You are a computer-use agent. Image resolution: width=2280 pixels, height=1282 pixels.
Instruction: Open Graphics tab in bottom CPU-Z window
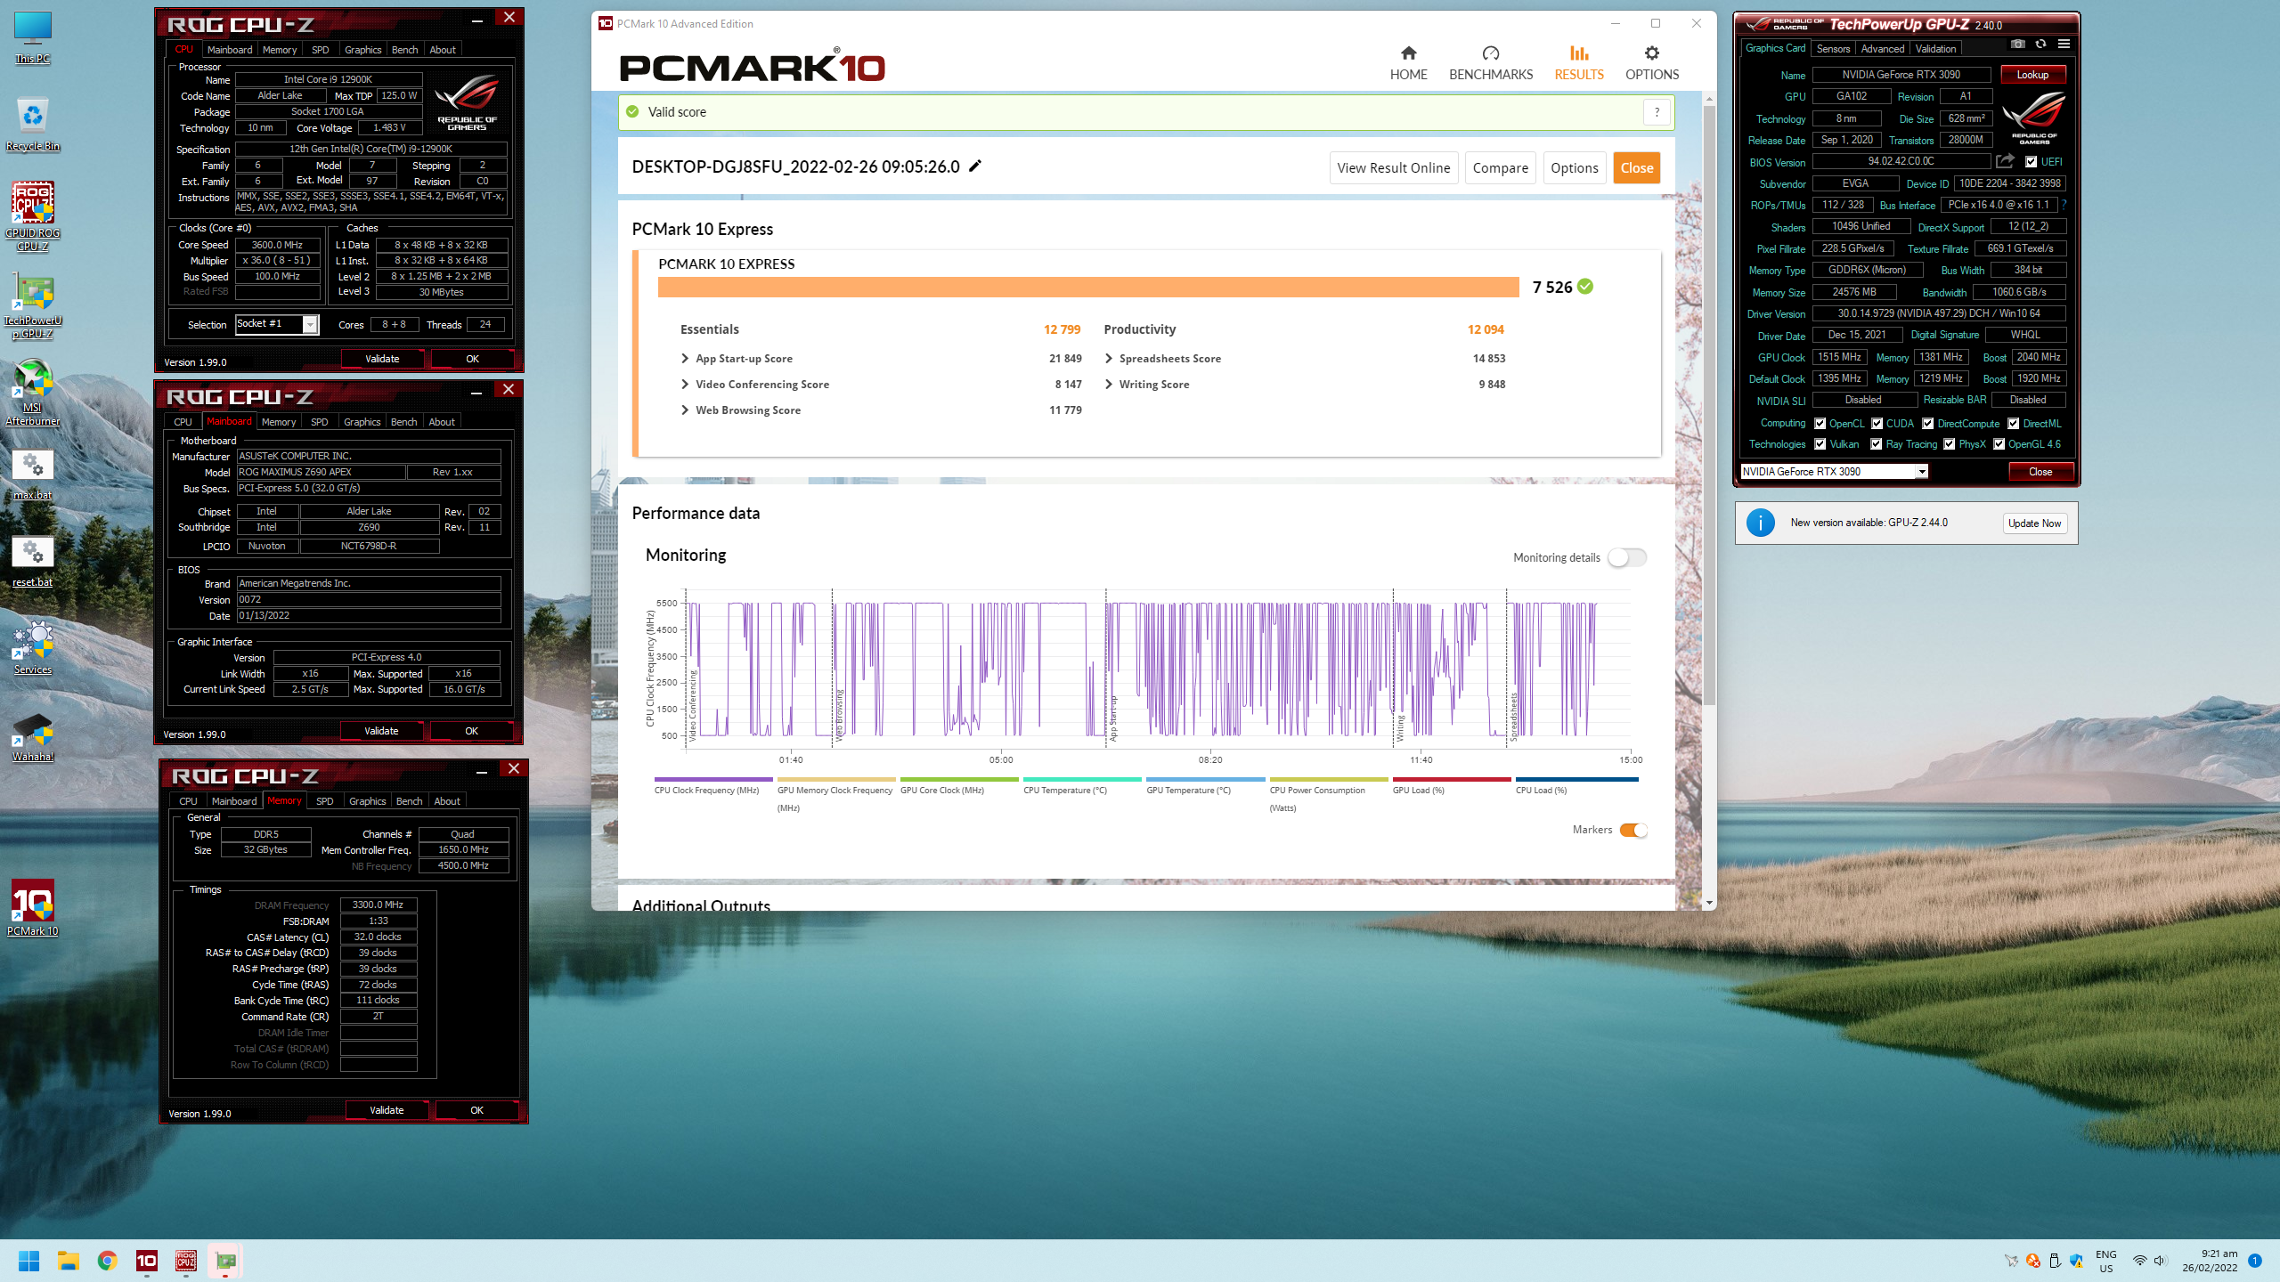point(367,801)
